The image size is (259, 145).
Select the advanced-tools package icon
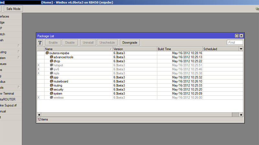tap(51, 57)
